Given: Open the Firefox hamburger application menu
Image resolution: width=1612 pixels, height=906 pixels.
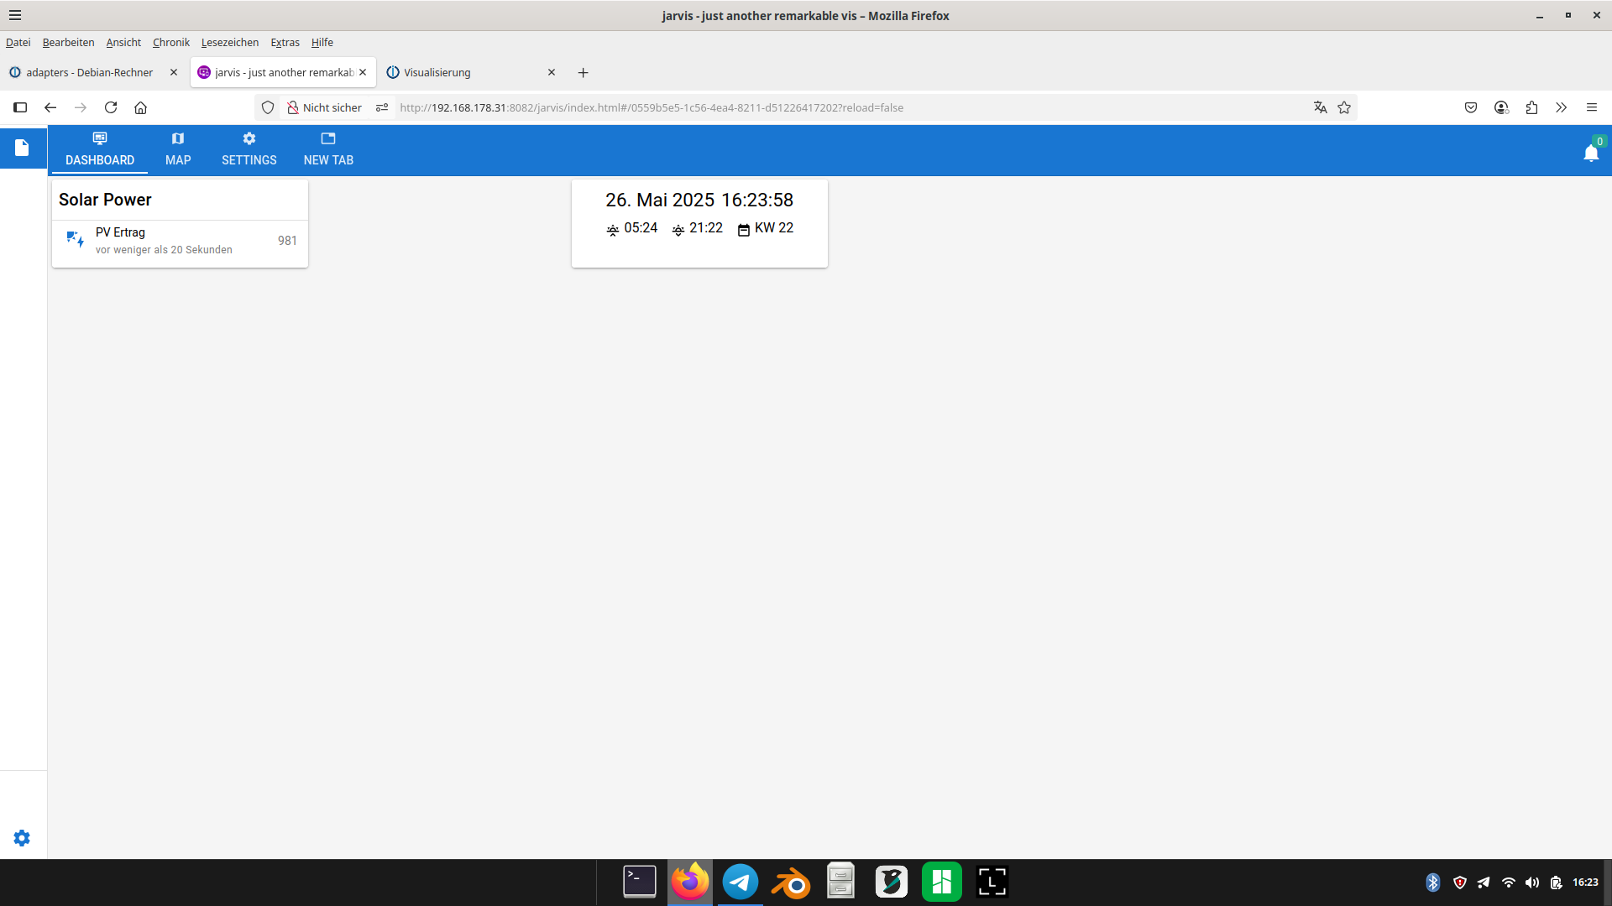Looking at the screenshot, I should [x=1591, y=107].
